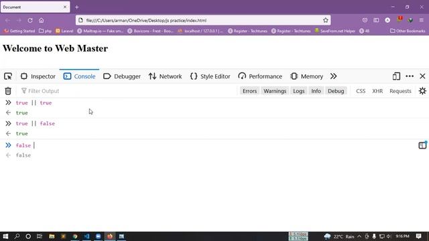Viewport: 429px width, 241px height.
Task: Open console settings gear
Action: click(x=422, y=91)
